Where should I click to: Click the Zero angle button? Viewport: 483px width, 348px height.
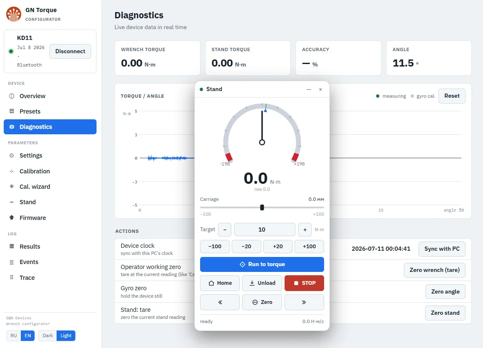(445, 291)
